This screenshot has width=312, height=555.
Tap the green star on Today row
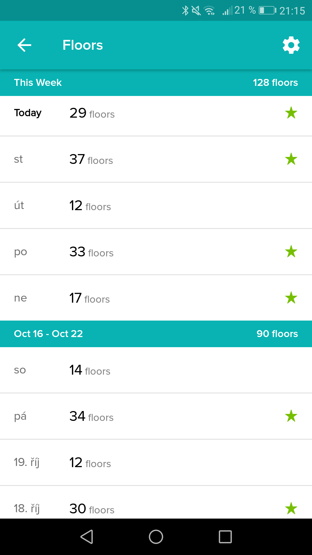[x=291, y=113]
